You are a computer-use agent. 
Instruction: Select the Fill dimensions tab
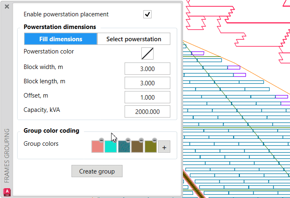tap(61, 39)
